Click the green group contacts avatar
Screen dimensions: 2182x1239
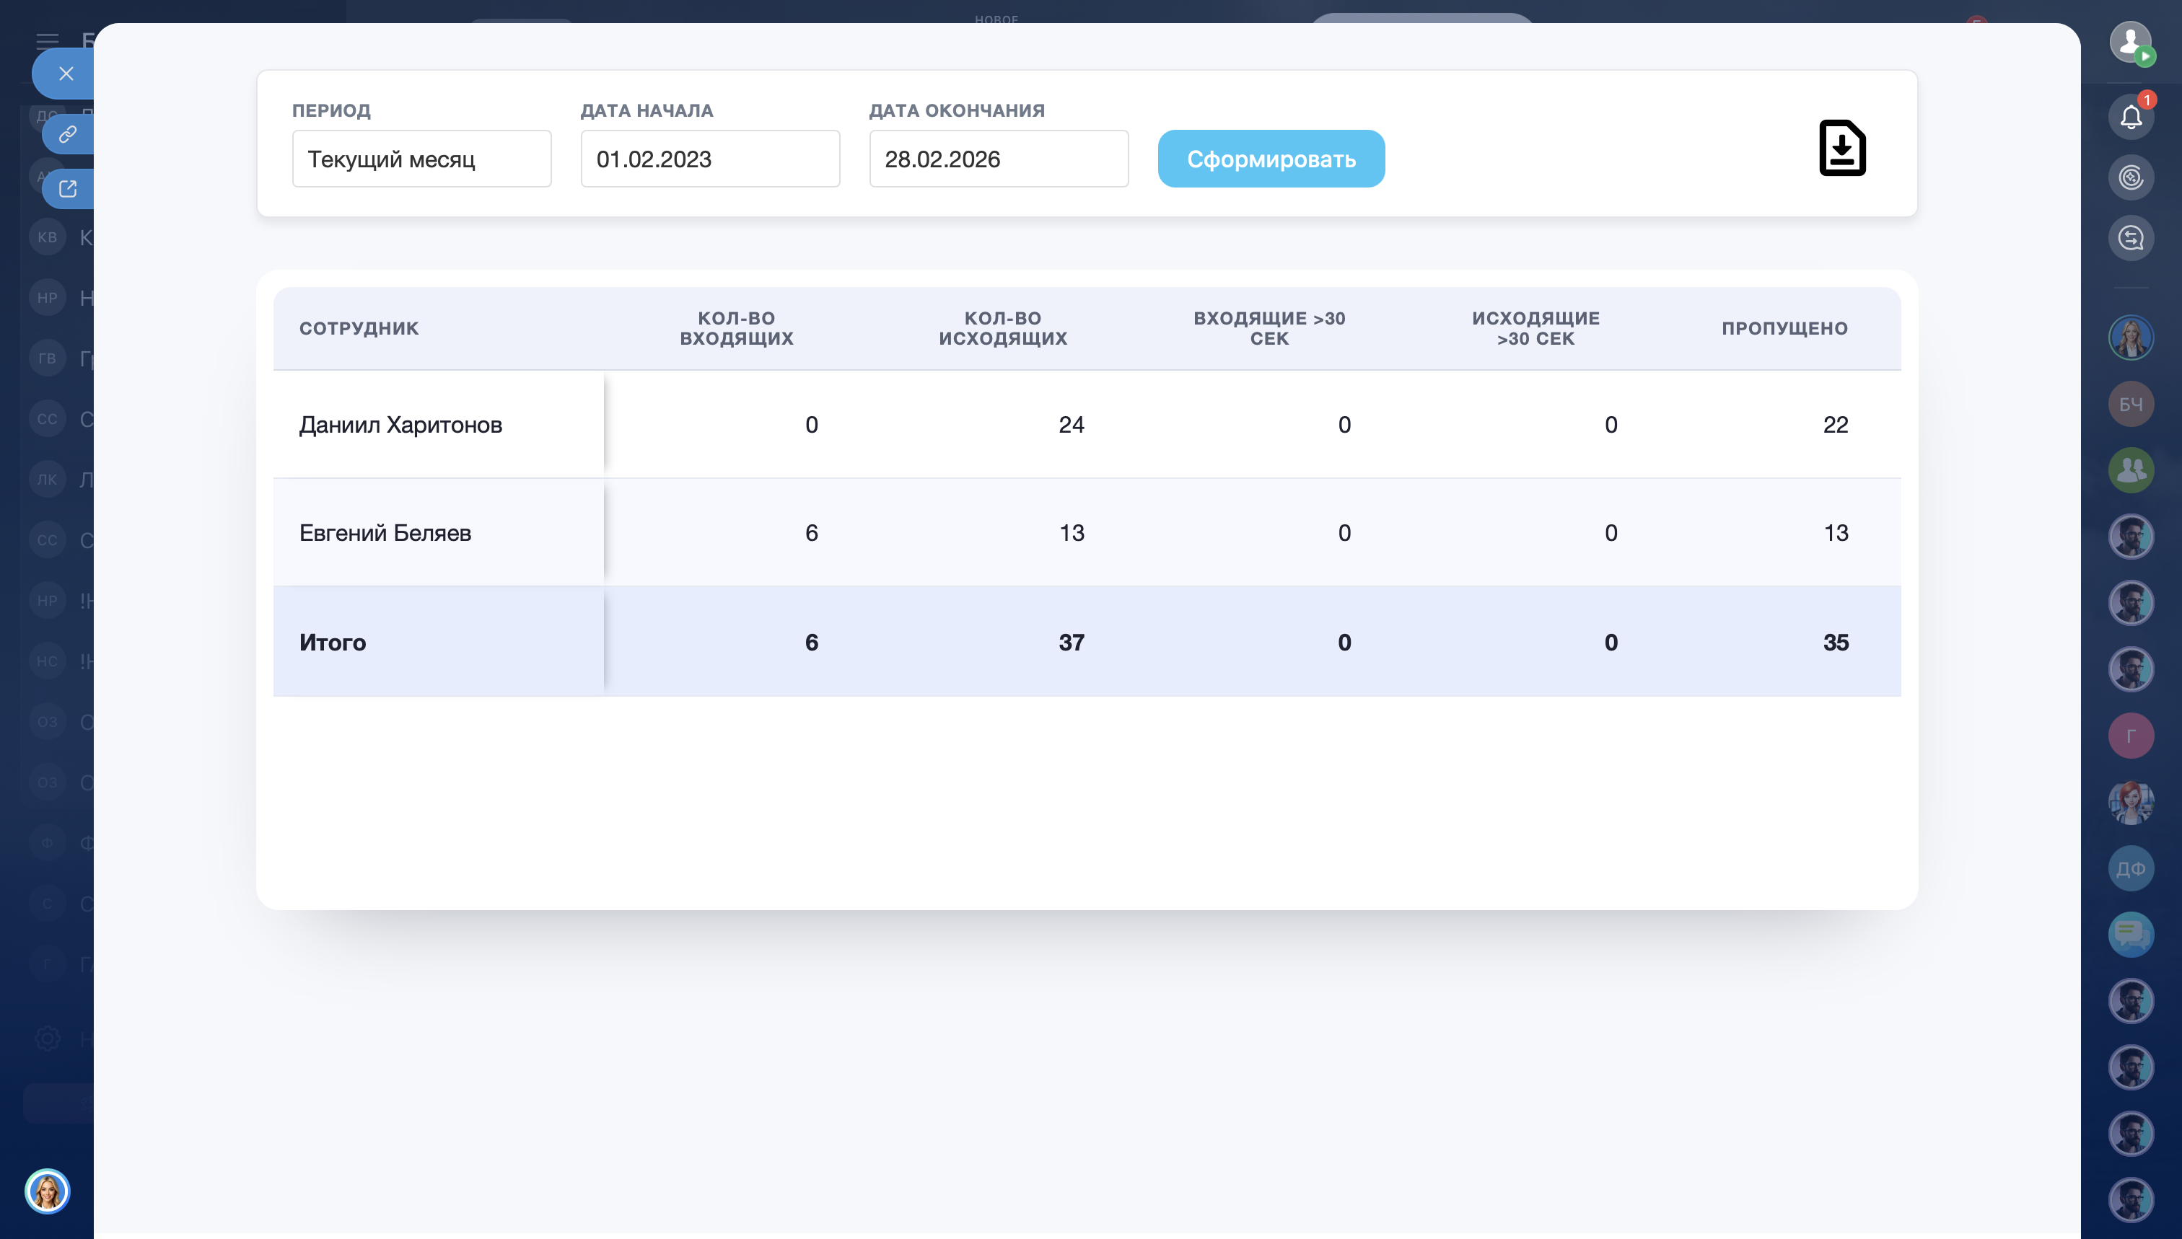pyautogui.click(x=2130, y=469)
